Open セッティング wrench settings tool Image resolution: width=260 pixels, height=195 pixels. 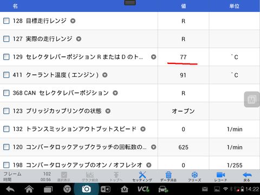[142, 177]
